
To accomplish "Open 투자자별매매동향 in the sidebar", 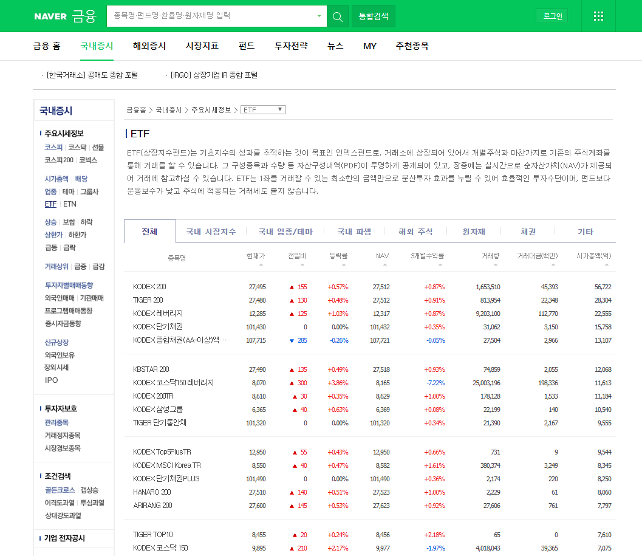I will [x=69, y=285].
